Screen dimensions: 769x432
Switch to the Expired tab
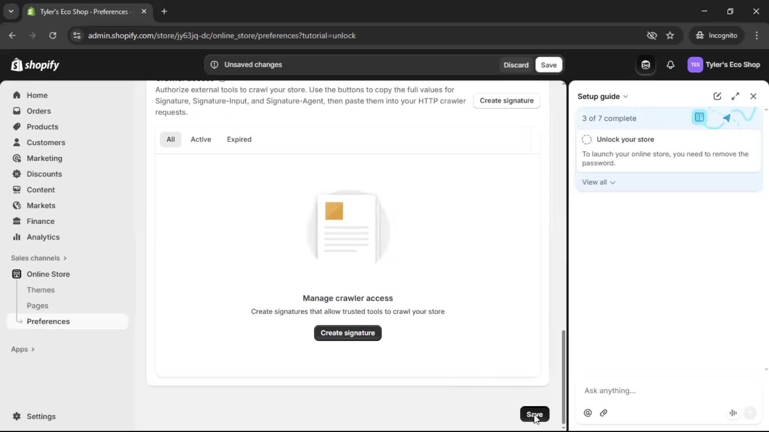click(x=239, y=139)
